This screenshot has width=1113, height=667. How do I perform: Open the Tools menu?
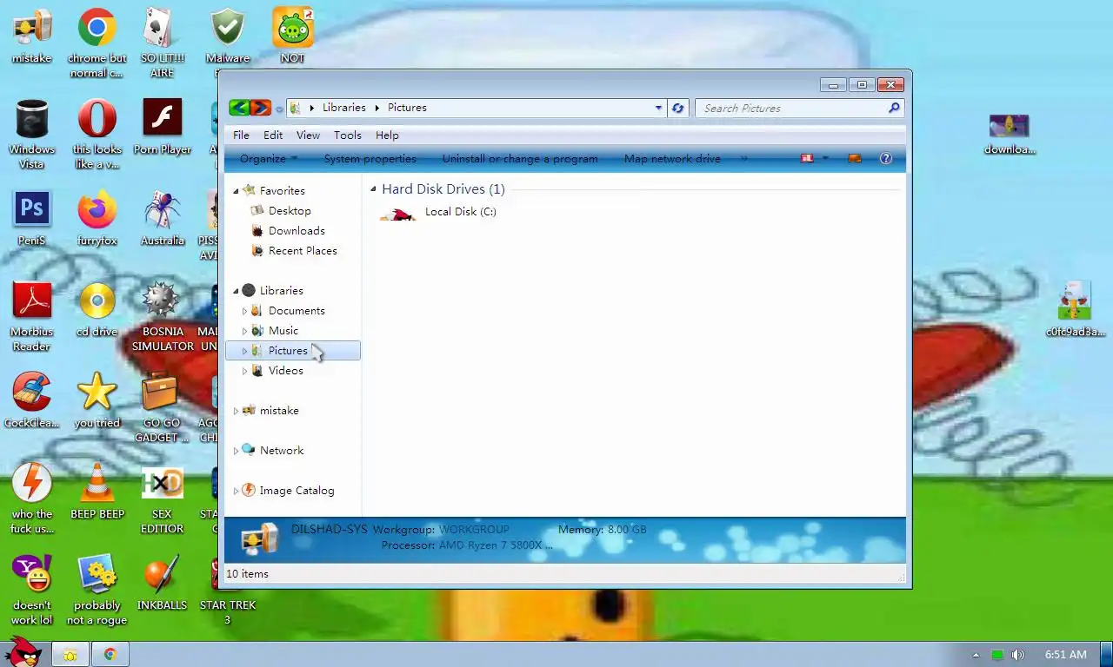tap(347, 135)
